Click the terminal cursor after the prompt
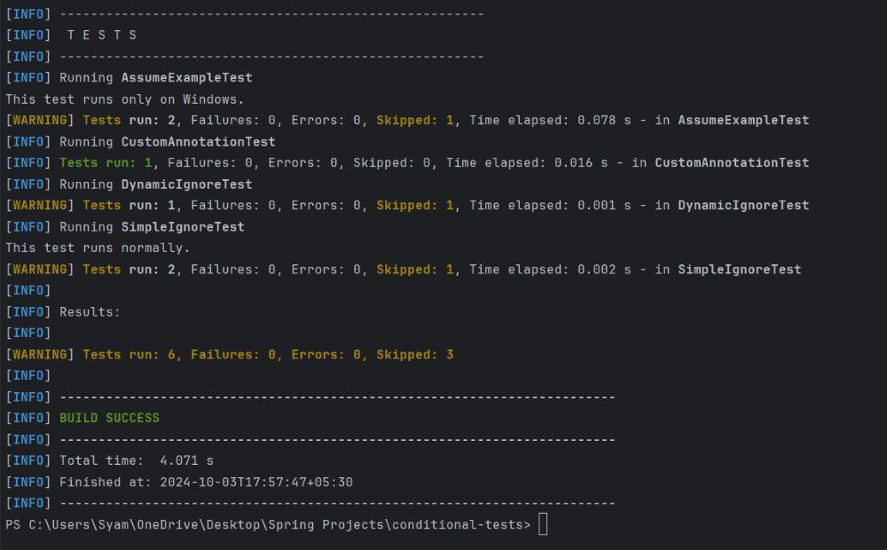This screenshot has height=550, width=887. (x=543, y=524)
